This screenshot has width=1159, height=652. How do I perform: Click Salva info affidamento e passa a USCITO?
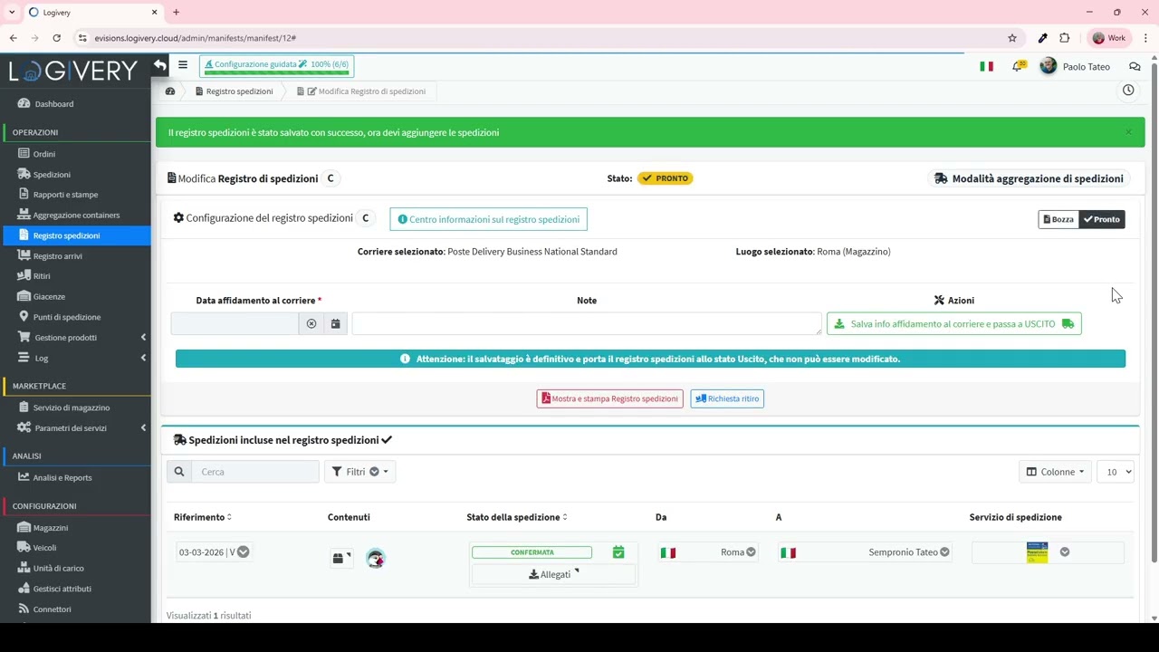pyautogui.click(x=954, y=324)
